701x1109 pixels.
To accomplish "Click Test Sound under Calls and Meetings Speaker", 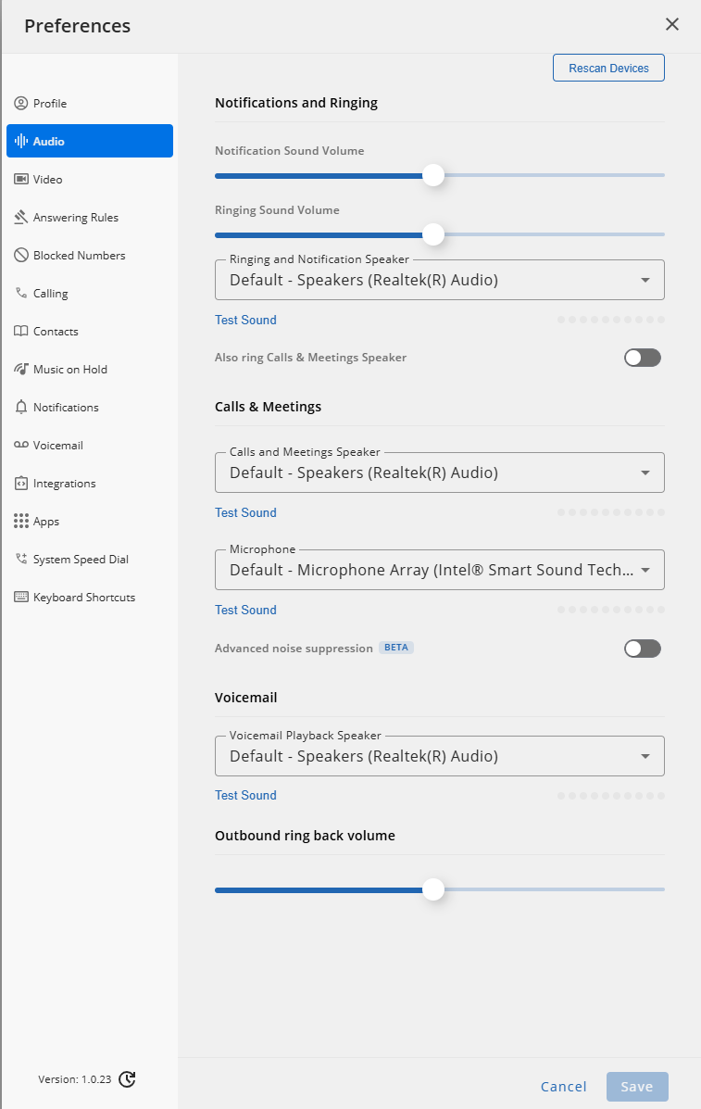I will 245,512.
